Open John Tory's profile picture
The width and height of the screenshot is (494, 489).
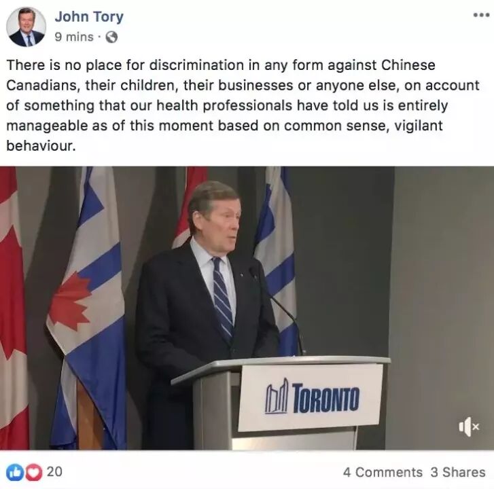coord(26,26)
